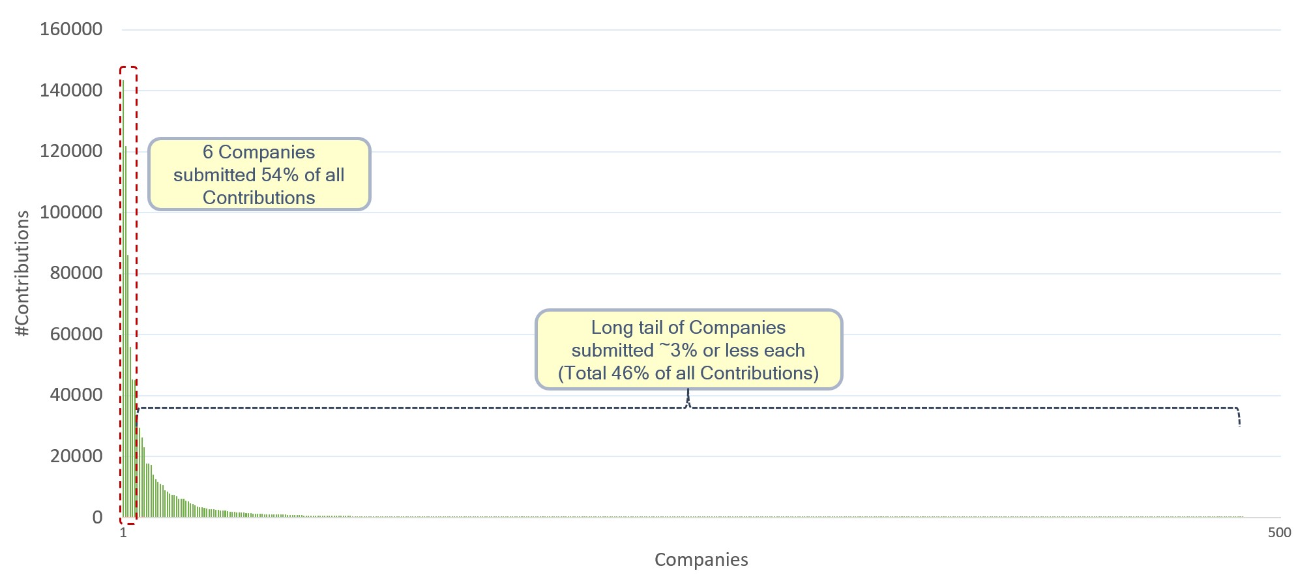Viewport: 1296px width, 575px height.
Task: Click the 60000 y-axis label
Action: click(x=76, y=334)
